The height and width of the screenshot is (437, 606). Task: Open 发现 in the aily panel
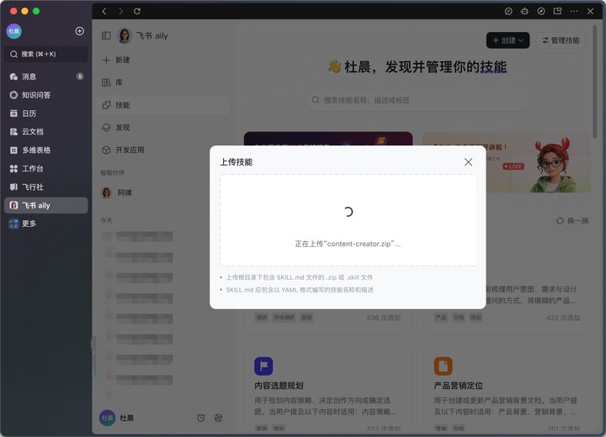click(162, 128)
